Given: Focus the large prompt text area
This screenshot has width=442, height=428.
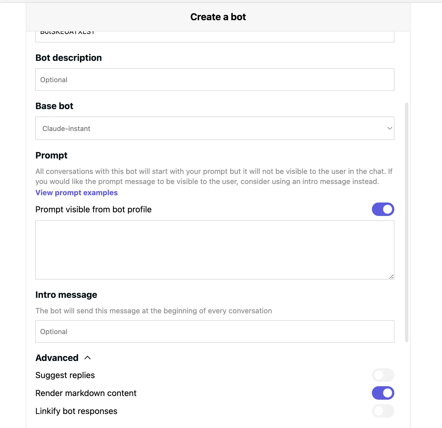Looking at the screenshot, I should pos(215,250).
